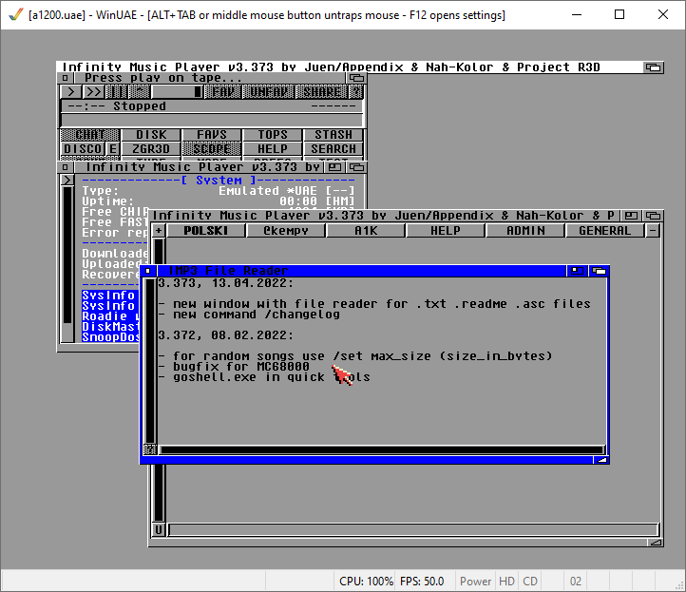
Task: Click the chat message input field
Action: pos(413,530)
